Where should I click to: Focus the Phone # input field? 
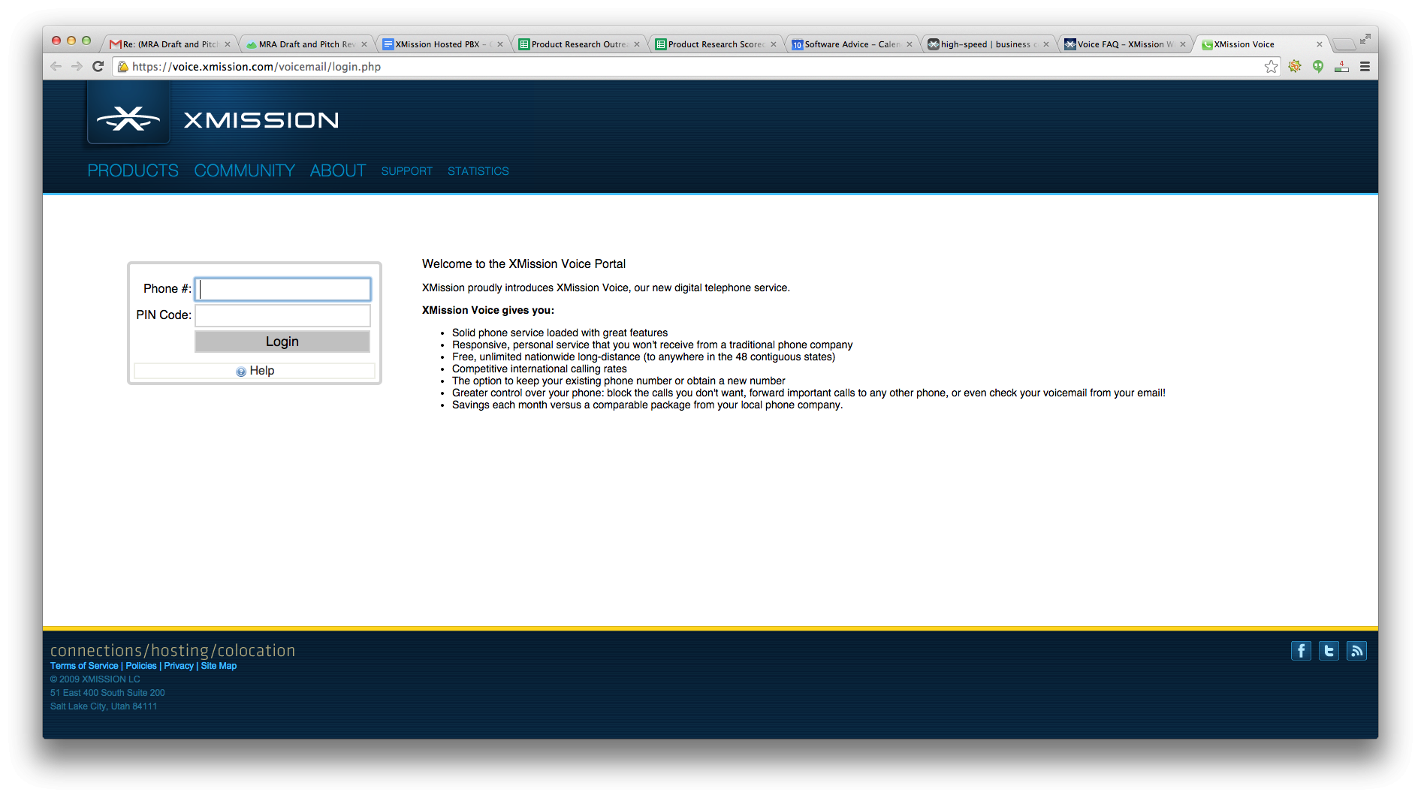[282, 289]
